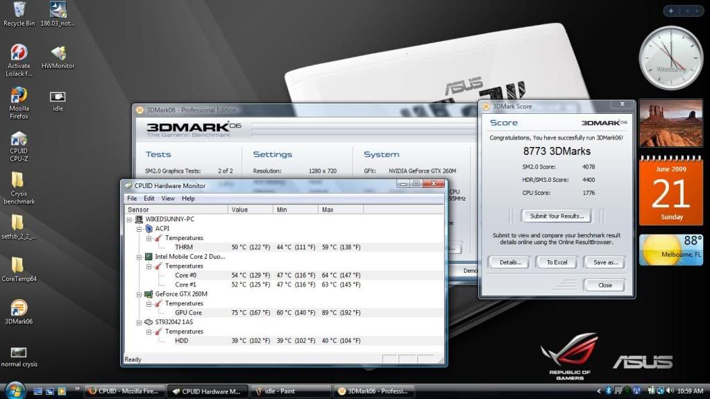Select the GPU Core temperature row
Viewport: 710px width, 399px height.
point(284,312)
